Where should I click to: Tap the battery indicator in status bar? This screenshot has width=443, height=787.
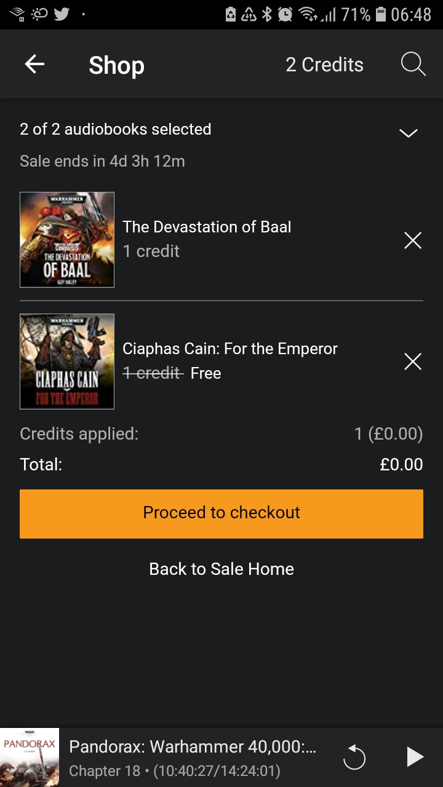click(x=381, y=14)
